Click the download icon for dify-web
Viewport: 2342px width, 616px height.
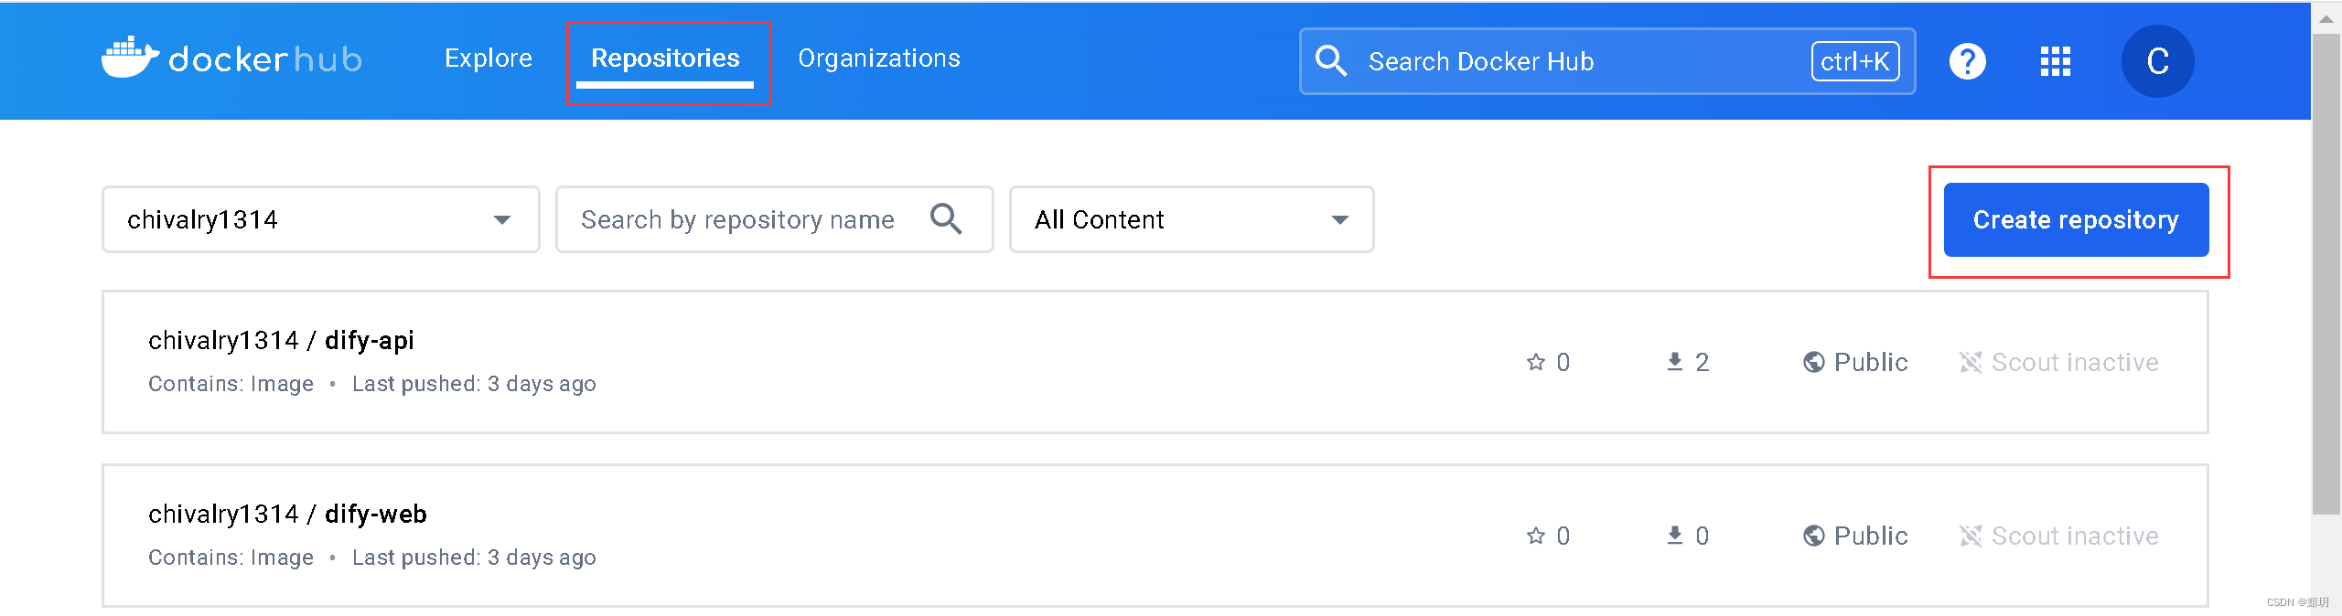tap(1674, 536)
